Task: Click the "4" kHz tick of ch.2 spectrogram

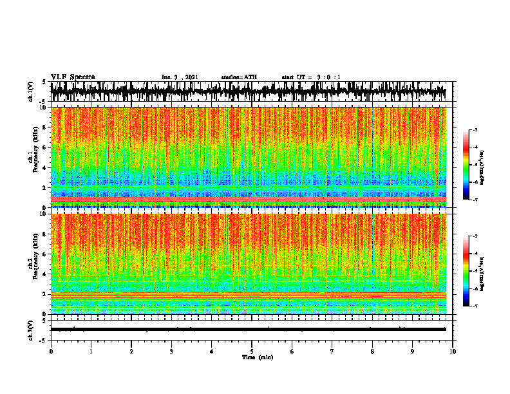Action: (44, 274)
